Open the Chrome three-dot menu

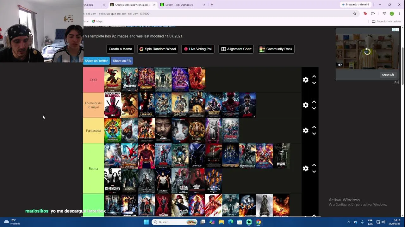[x=400, y=14]
